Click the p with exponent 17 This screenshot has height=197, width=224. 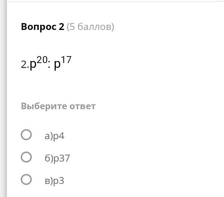click(x=57, y=65)
